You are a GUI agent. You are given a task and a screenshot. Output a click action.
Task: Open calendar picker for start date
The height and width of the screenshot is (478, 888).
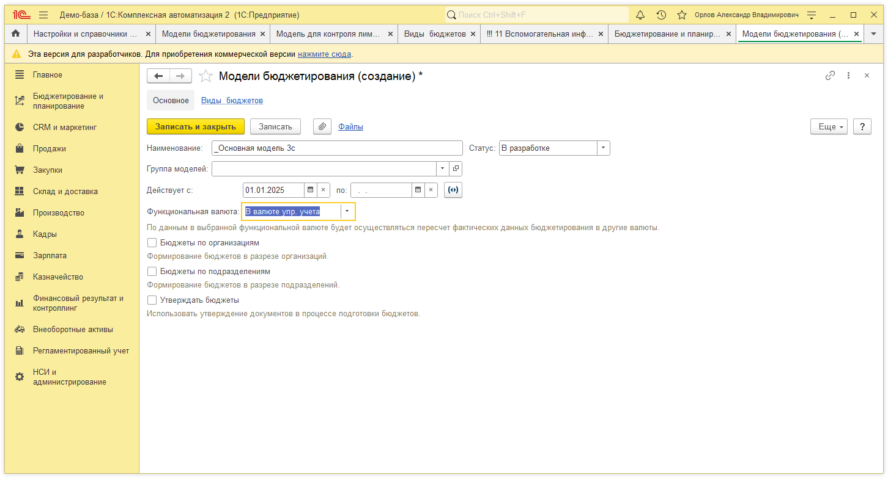tap(310, 190)
